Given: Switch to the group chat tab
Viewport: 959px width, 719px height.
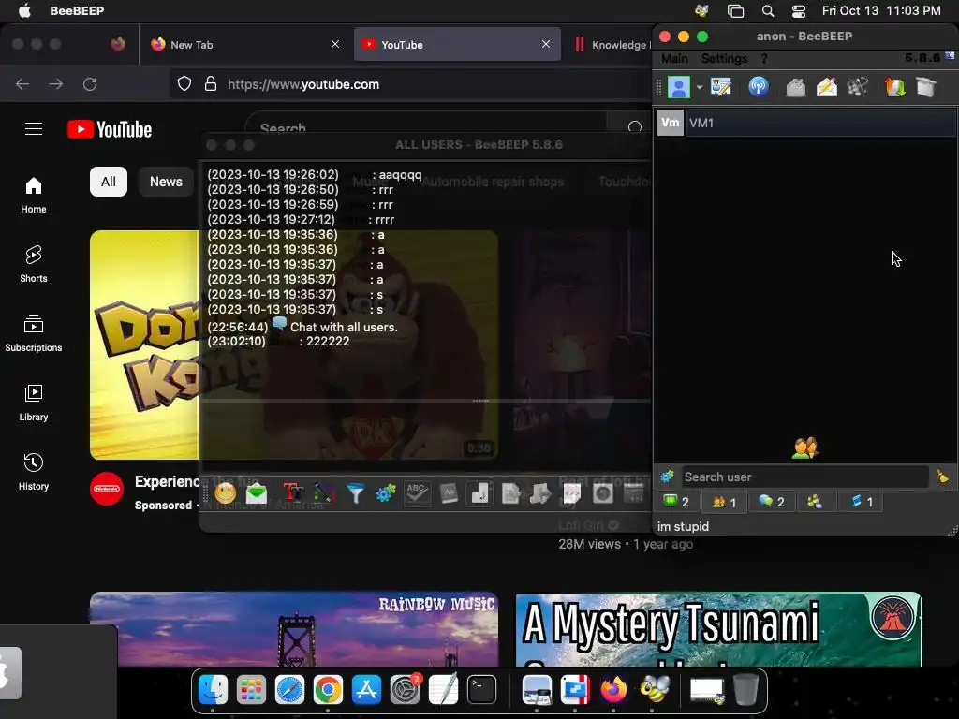Looking at the screenshot, I should pyautogui.click(x=815, y=502).
